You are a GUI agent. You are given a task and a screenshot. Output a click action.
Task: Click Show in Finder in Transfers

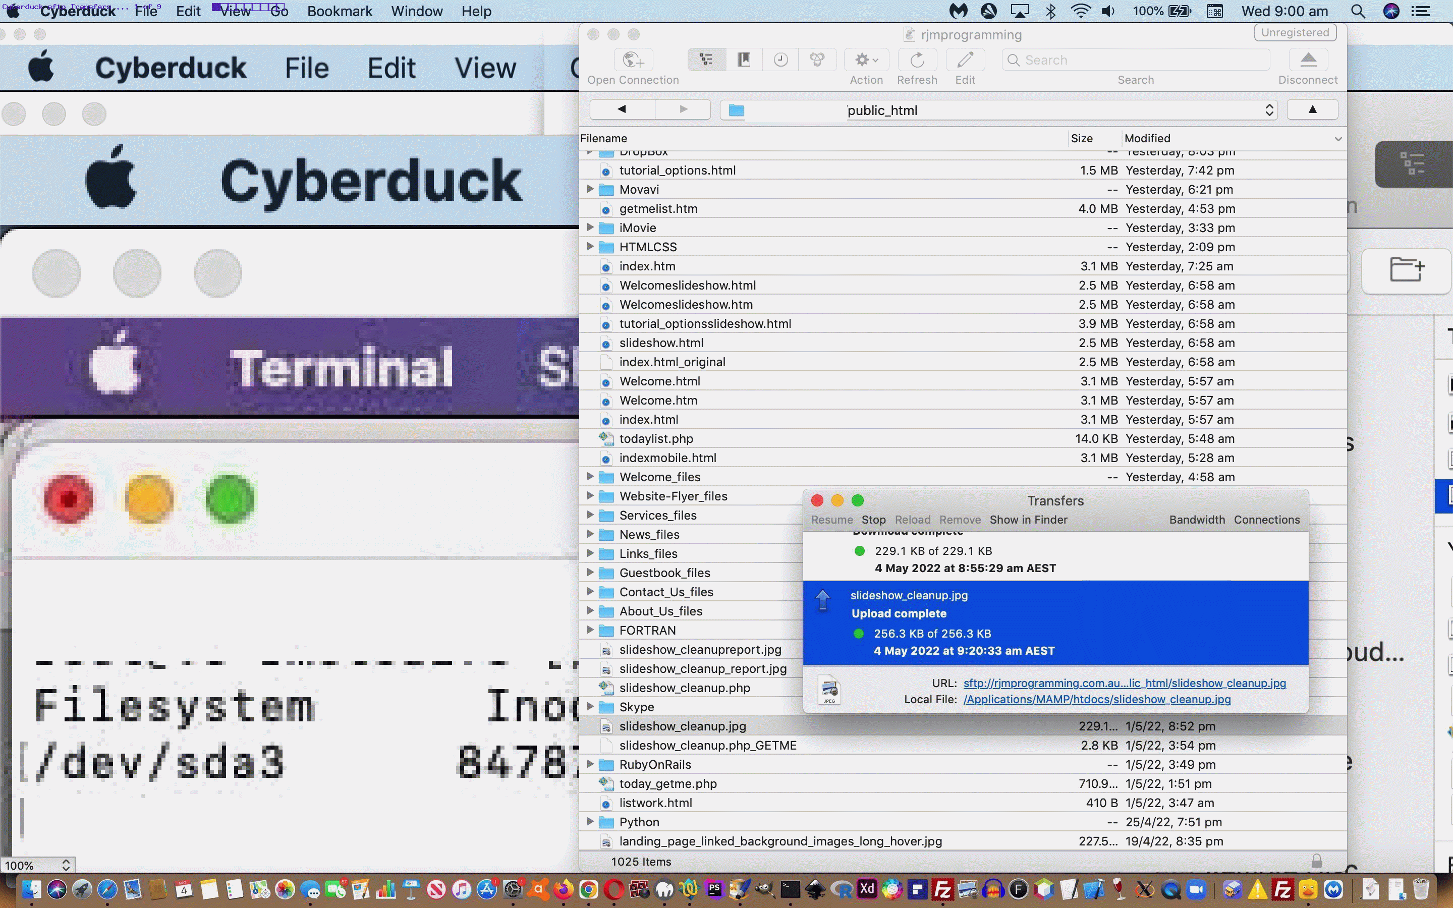tap(1029, 520)
